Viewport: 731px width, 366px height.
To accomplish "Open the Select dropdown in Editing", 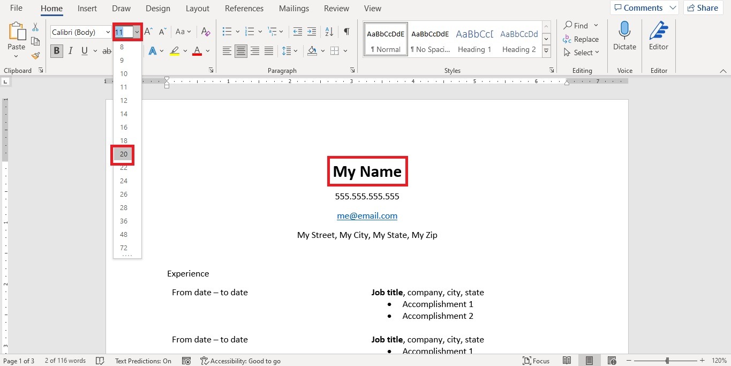I will pos(581,53).
